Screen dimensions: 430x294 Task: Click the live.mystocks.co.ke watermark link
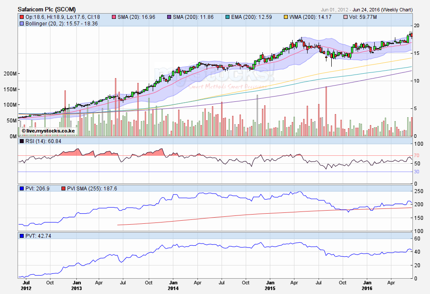coord(48,131)
